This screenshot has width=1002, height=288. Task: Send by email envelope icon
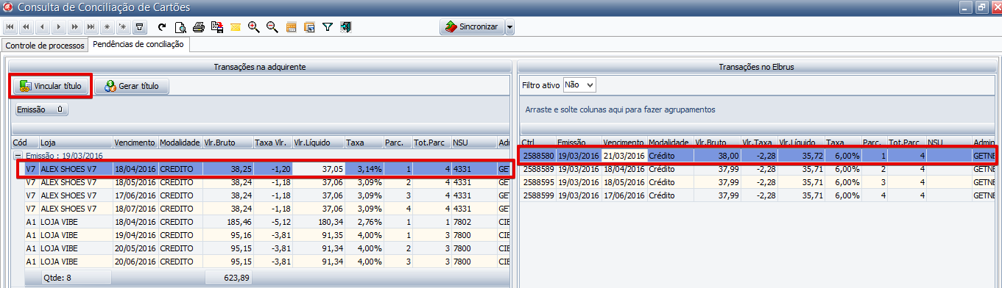coord(236,27)
